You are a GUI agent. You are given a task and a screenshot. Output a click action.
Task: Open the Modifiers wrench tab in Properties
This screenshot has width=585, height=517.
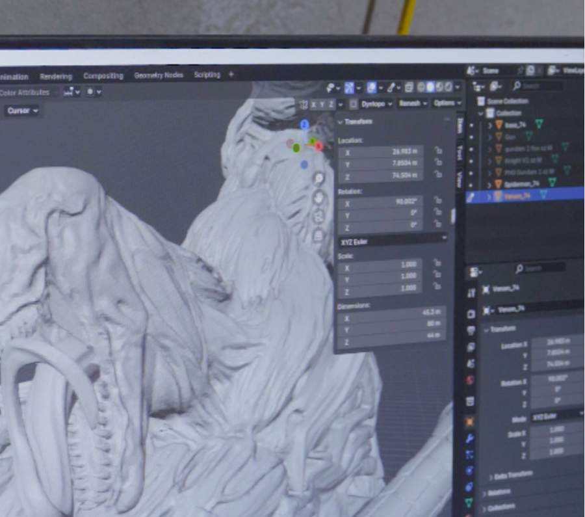point(470,438)
